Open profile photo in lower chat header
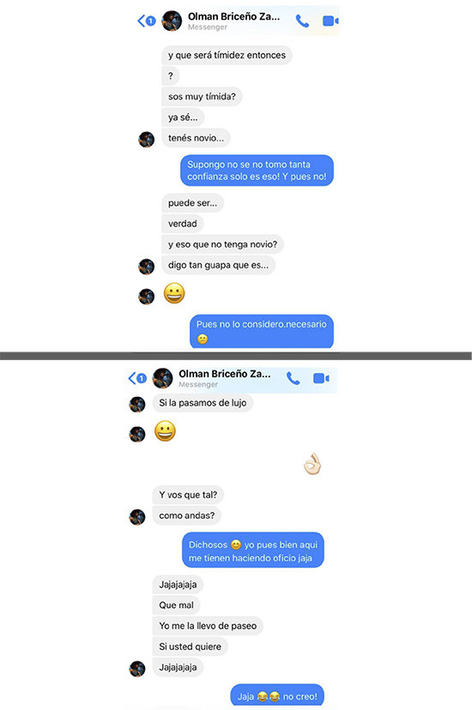Screen dimensions: 472x710 click(x=162, y=378)
